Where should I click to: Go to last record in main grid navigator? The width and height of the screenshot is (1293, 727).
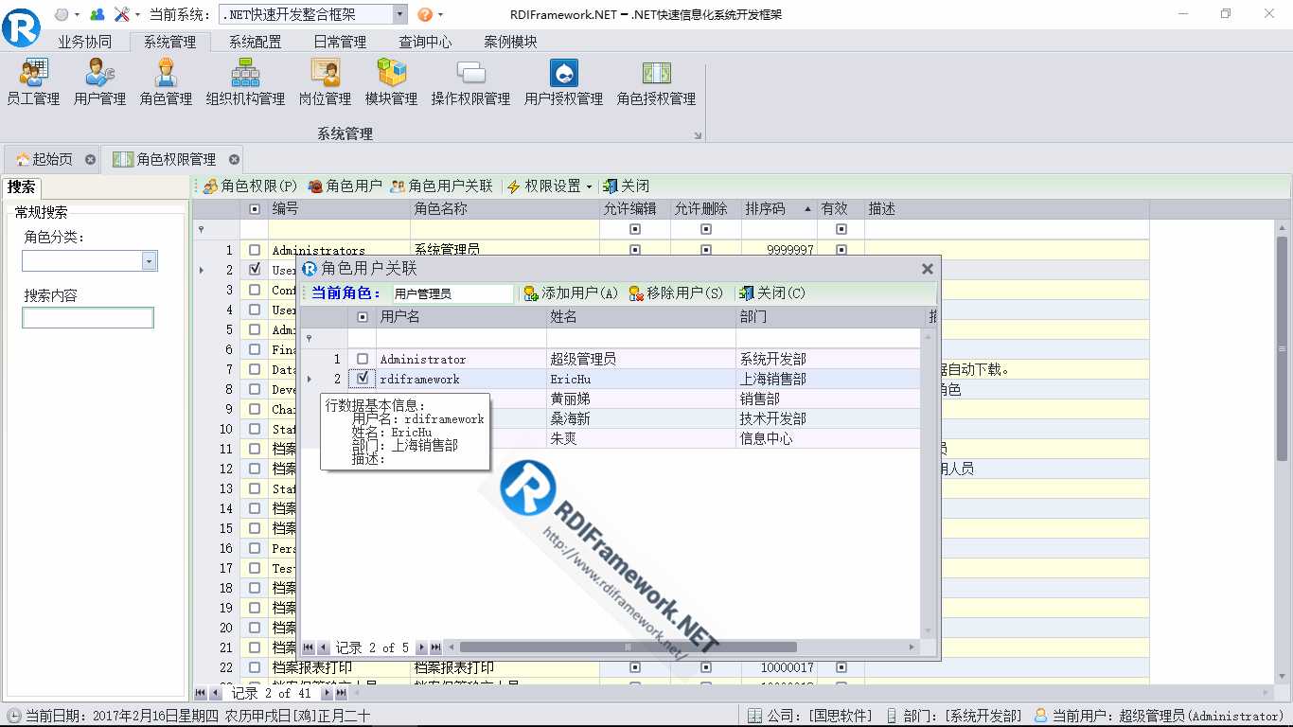(341, 693)
